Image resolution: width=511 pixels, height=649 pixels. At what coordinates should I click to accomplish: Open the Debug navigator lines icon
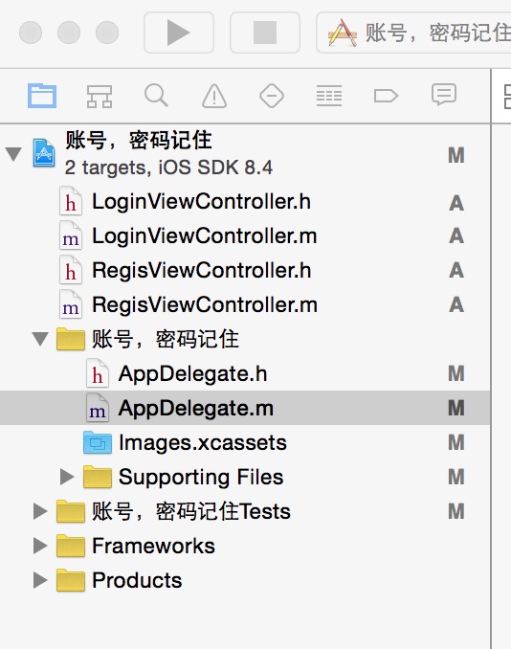coord(329,96)
